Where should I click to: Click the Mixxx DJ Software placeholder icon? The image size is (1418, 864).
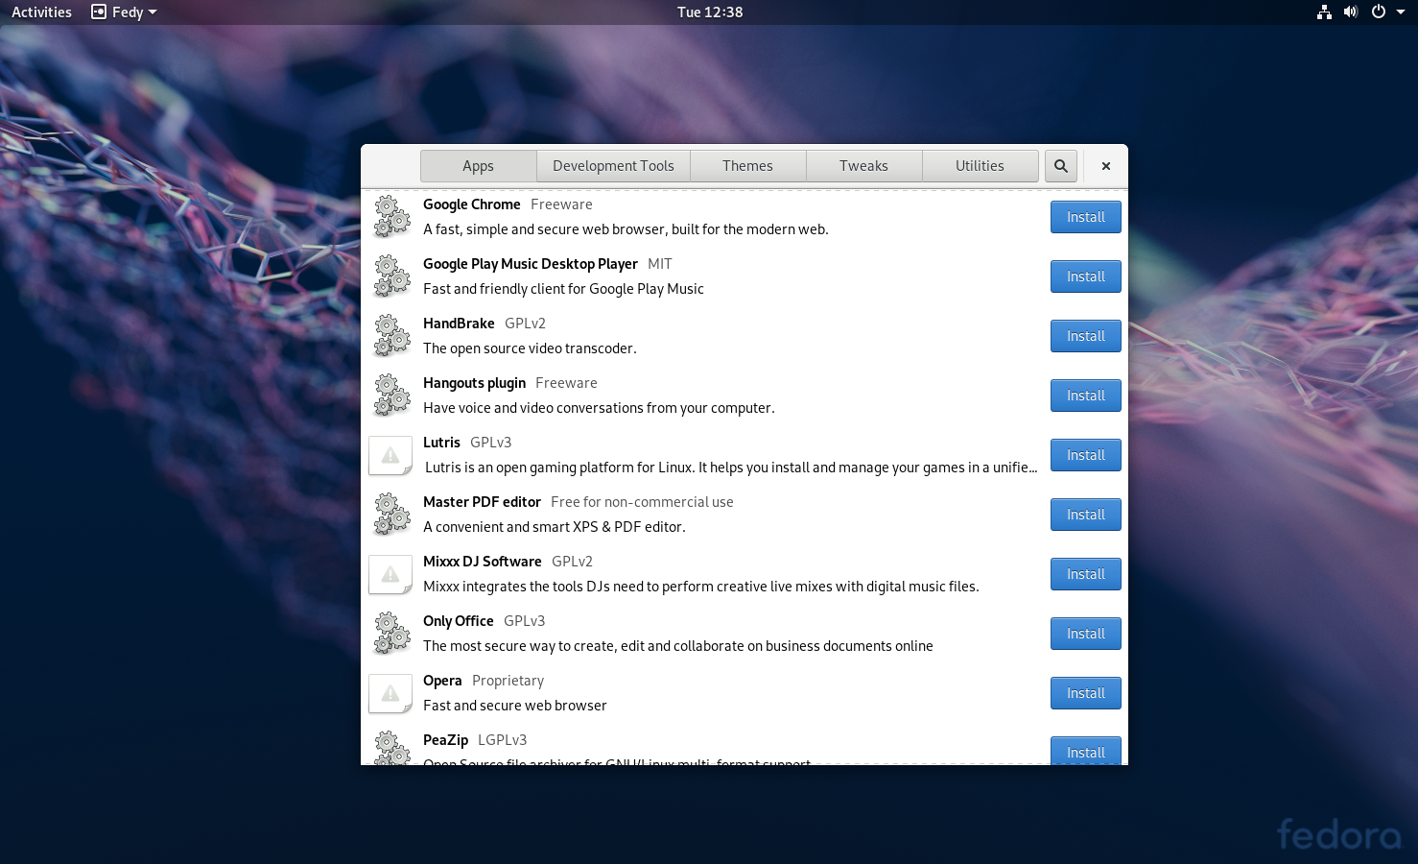(x=390, y=574)
